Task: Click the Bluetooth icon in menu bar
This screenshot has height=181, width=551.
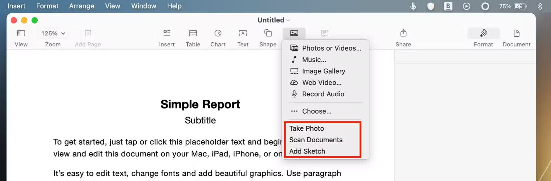Action: [x=540, y=6]
